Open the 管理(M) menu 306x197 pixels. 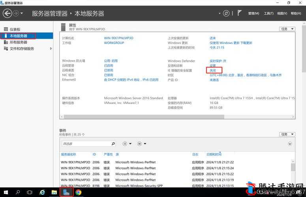253,13
